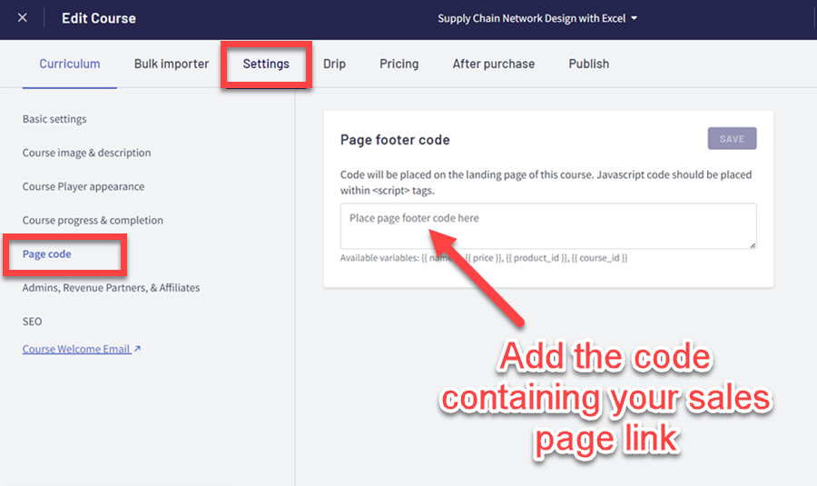Image resolution: width=817 pixels, height=486 pixels.
Task: Switch to the Curriculum tab
Action: click(70, 64)
